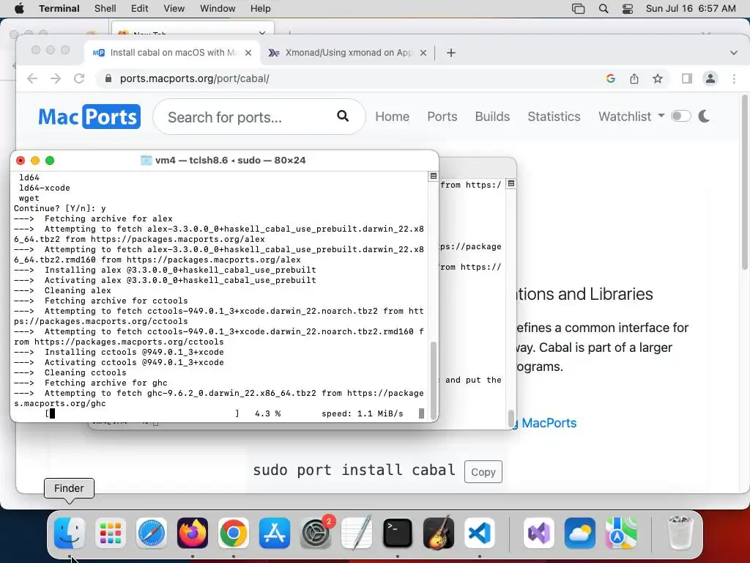Open the menu bar window mirroring icon
The height and width of the screenshot is (563, 750).
[579, 9]
